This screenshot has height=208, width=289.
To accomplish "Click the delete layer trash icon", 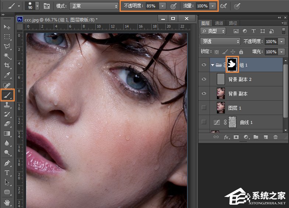I will click(275, 137).
